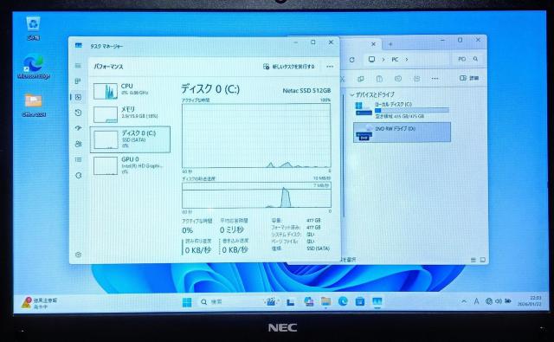Collapse the デバイスとドライブ group

(352, 94)
